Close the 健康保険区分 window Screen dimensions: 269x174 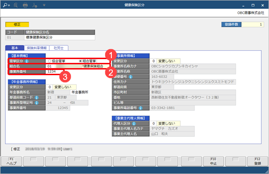pos(262,5)
